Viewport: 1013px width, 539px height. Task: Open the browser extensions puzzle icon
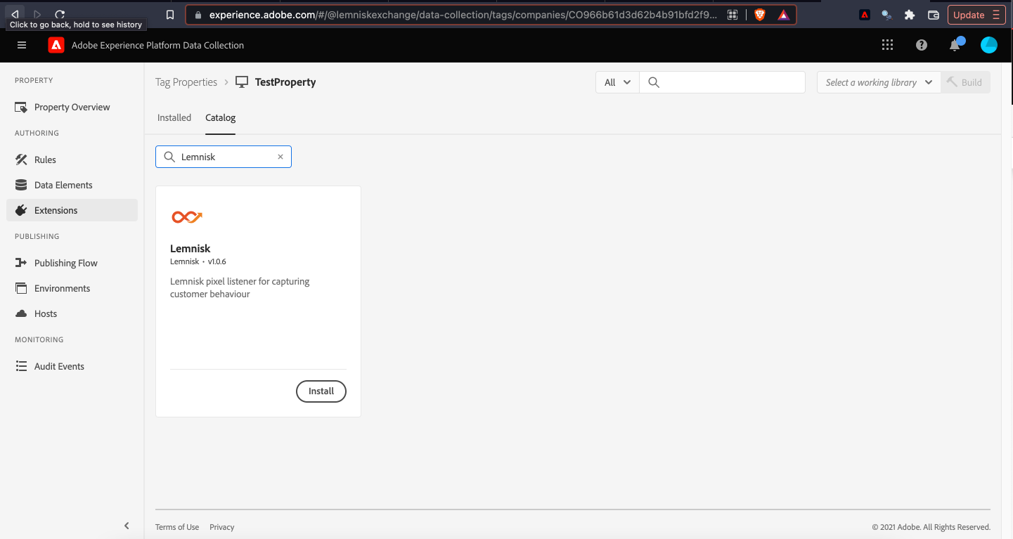click(x=910, y=15)
